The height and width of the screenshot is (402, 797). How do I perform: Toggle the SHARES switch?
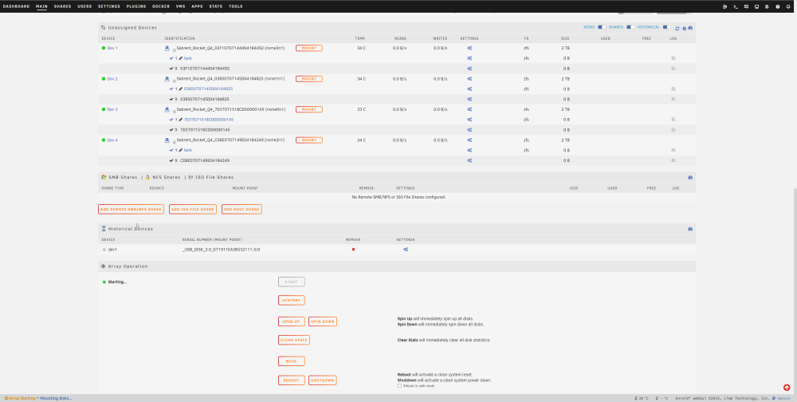click(630, 27)
